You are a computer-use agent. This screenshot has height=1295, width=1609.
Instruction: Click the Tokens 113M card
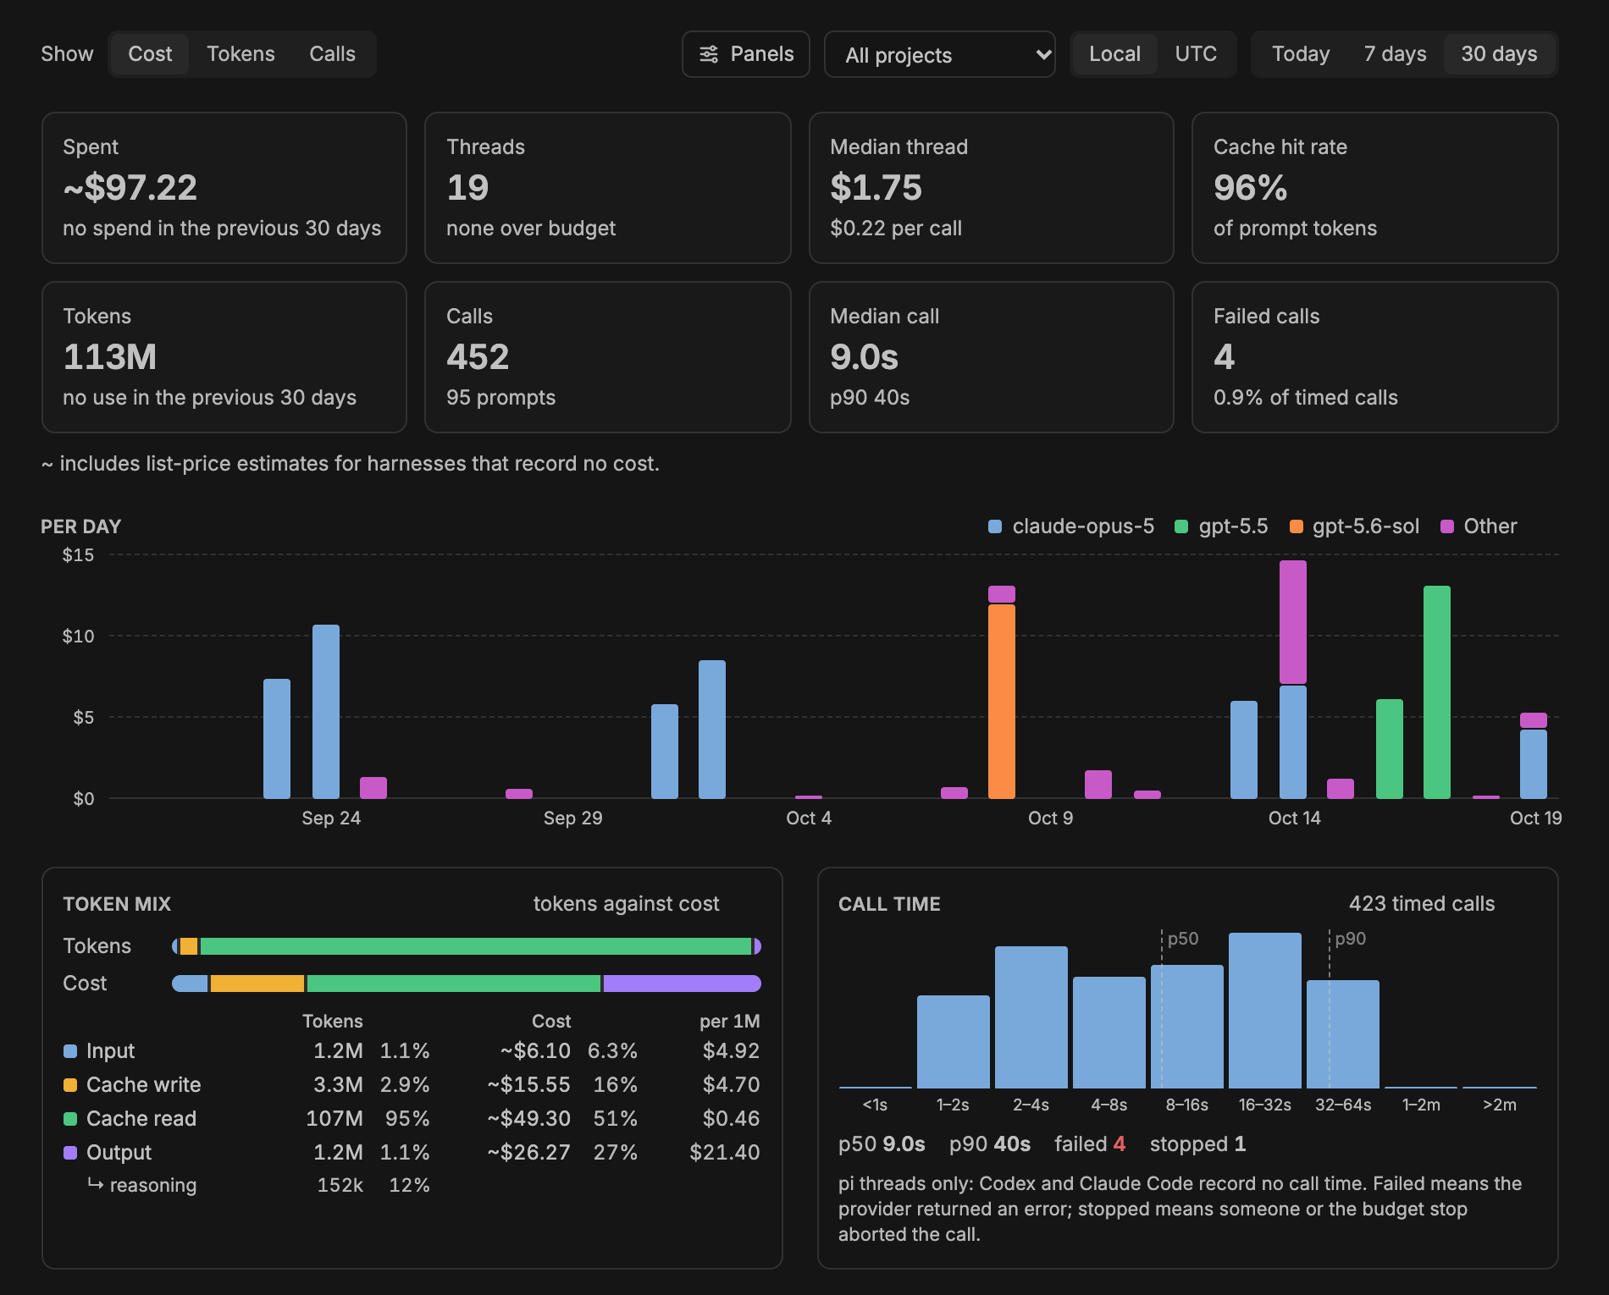[224, 357]
